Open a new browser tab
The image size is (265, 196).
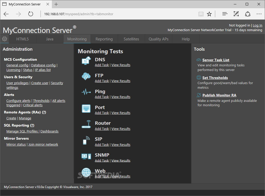pyautogui.click(x=56, y=4)
